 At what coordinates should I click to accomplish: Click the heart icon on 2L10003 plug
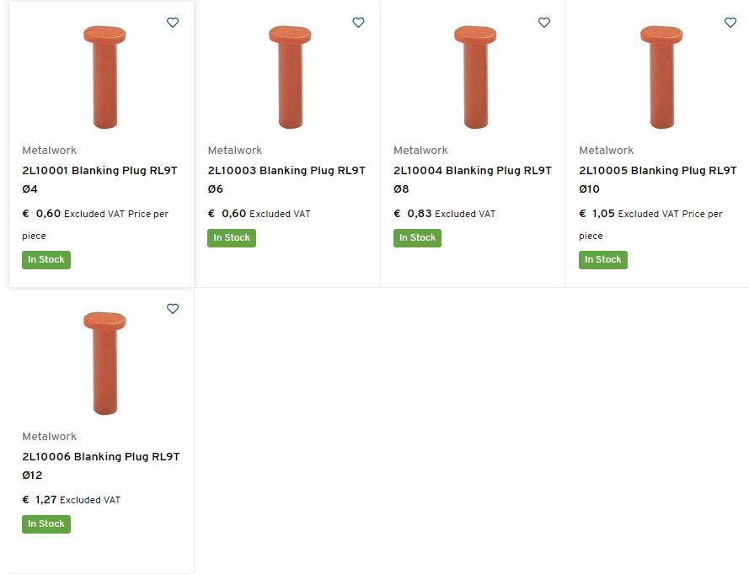358,23
